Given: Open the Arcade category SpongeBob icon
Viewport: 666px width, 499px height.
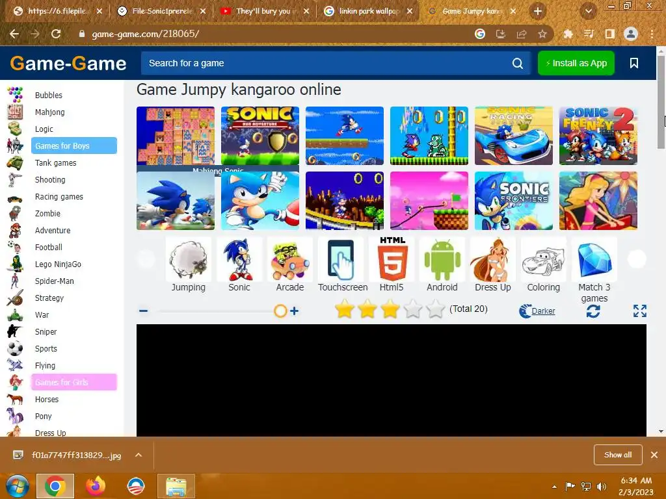Looking at the screenshot, I should tap(290, 259).
